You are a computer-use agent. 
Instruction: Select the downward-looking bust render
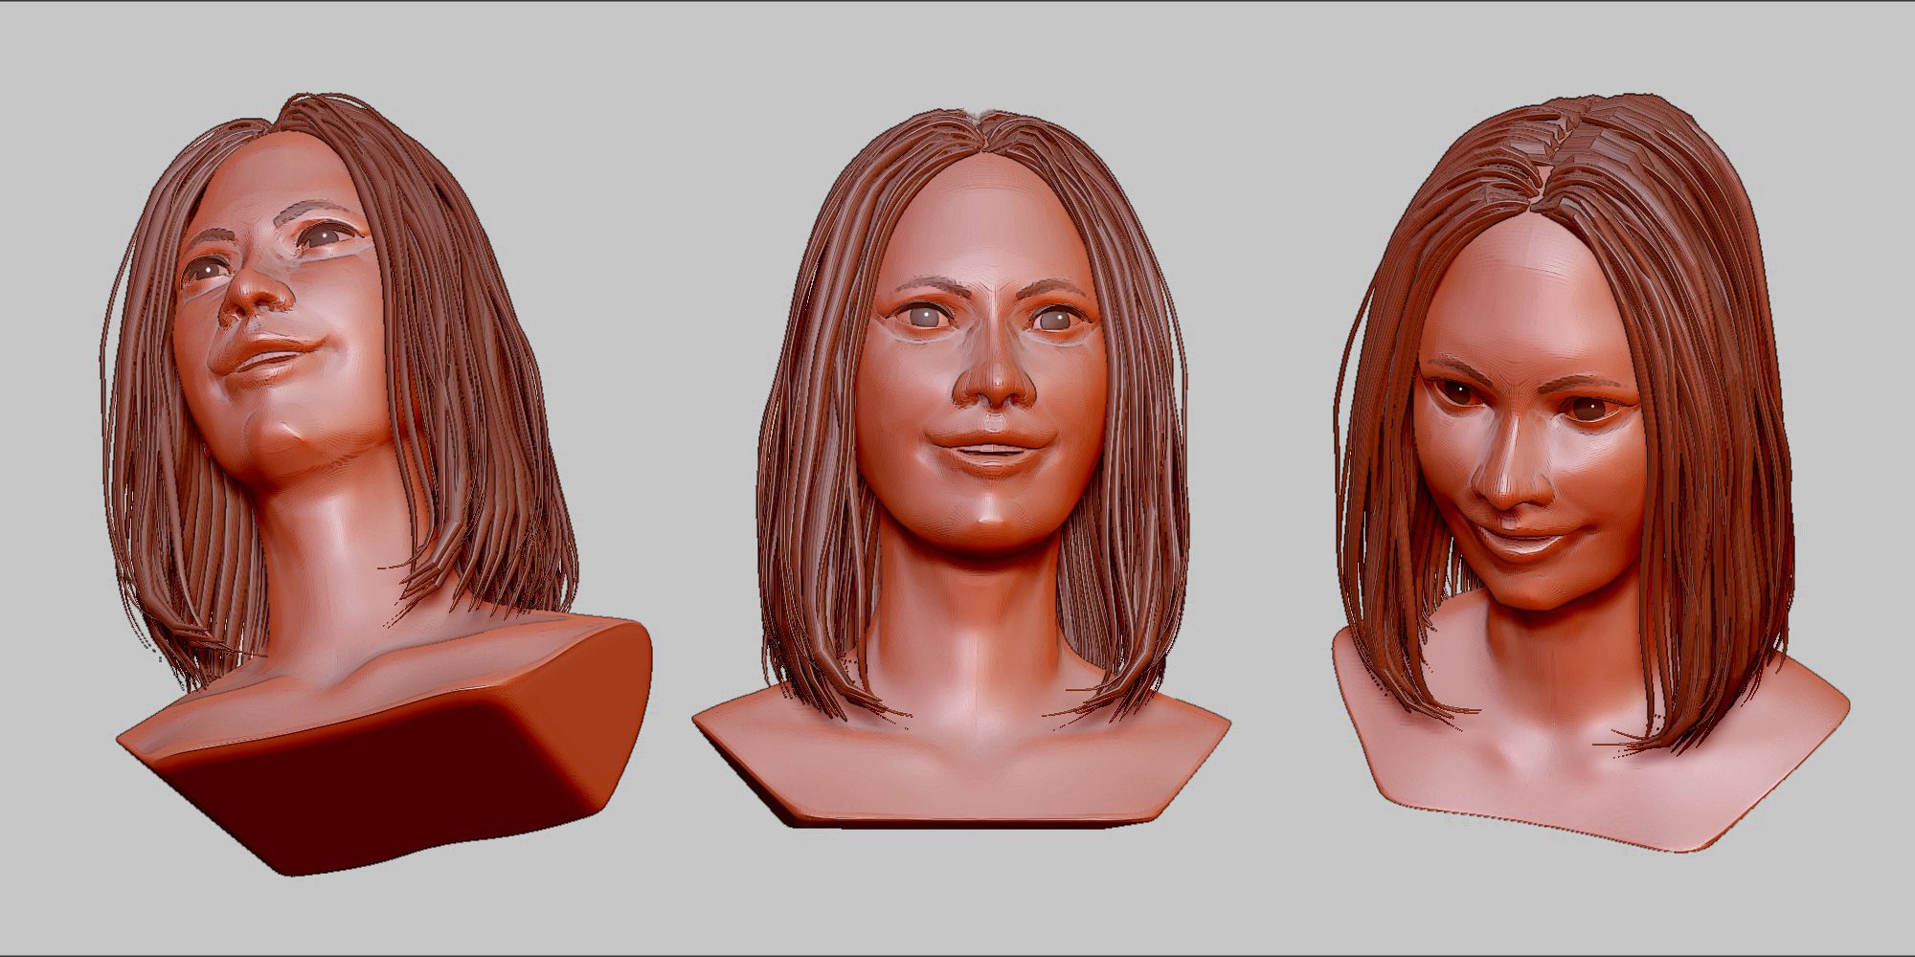point(1589,472)
